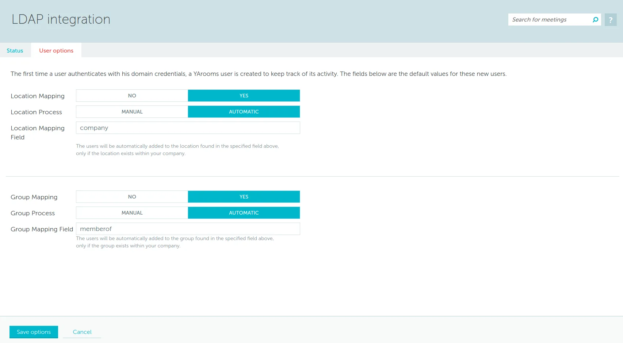The image size is (623, 343).
Task: Enable Location Mapping with YES
Action: click(x=244, y=95)
